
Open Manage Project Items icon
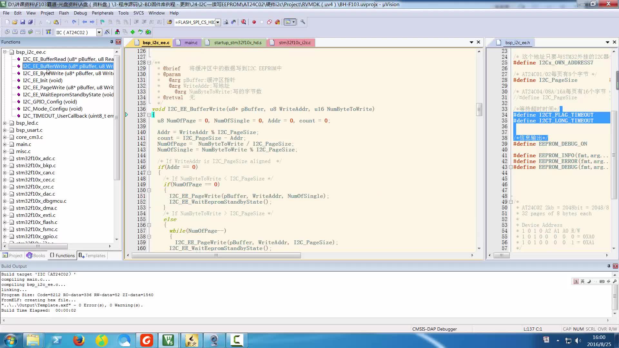click(117, 32)
